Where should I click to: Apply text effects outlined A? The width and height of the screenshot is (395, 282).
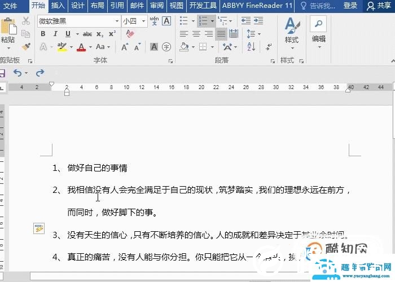[43, 47]
